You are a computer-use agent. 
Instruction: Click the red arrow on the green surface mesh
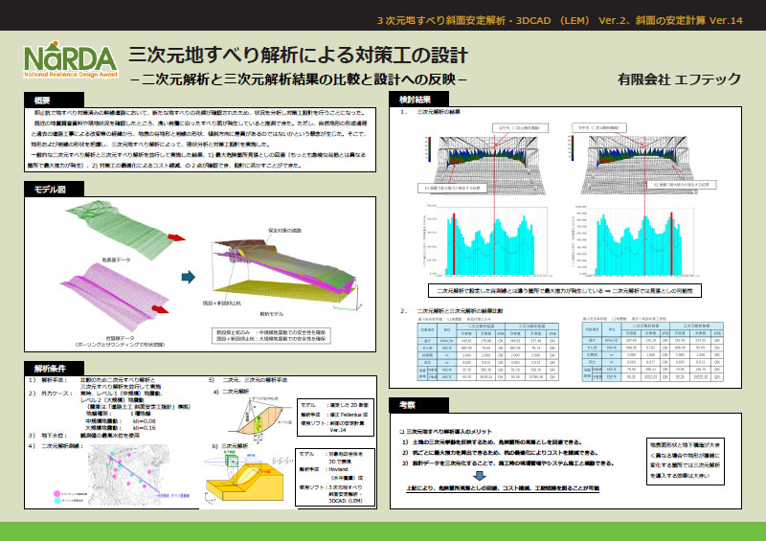(176, 237)
